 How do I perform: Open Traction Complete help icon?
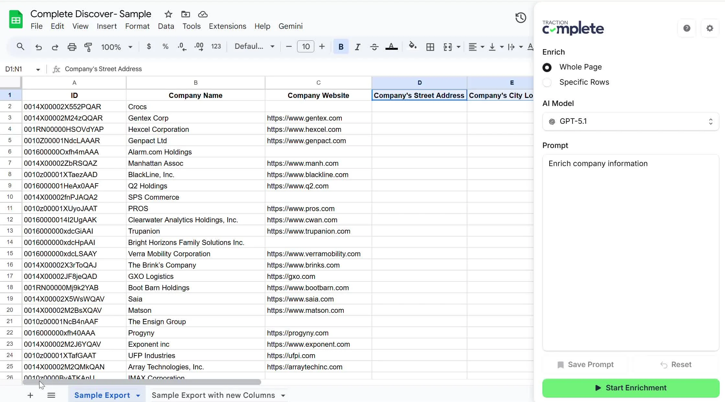(x=686, y=28)
